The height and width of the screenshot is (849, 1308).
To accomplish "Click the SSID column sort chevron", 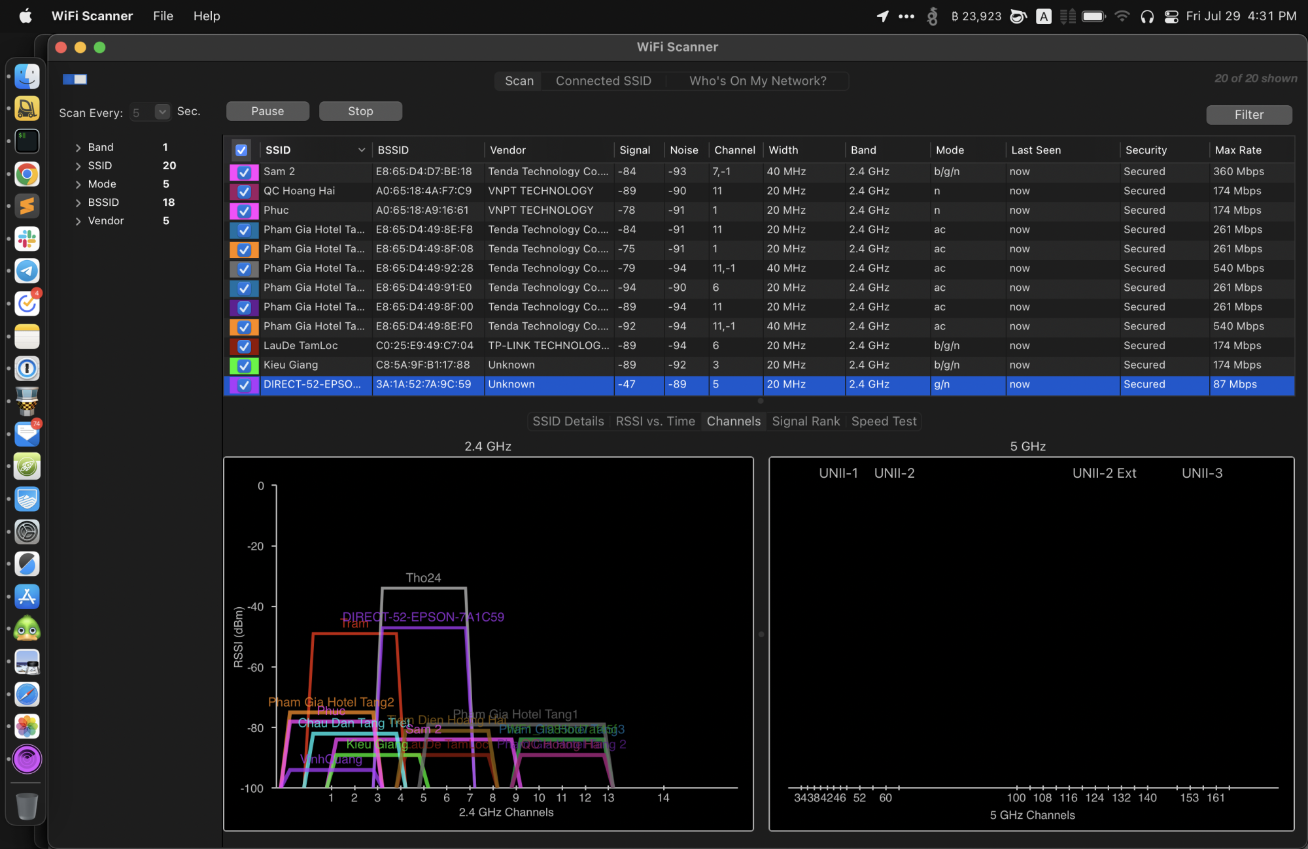I will [x=361, y=150].
